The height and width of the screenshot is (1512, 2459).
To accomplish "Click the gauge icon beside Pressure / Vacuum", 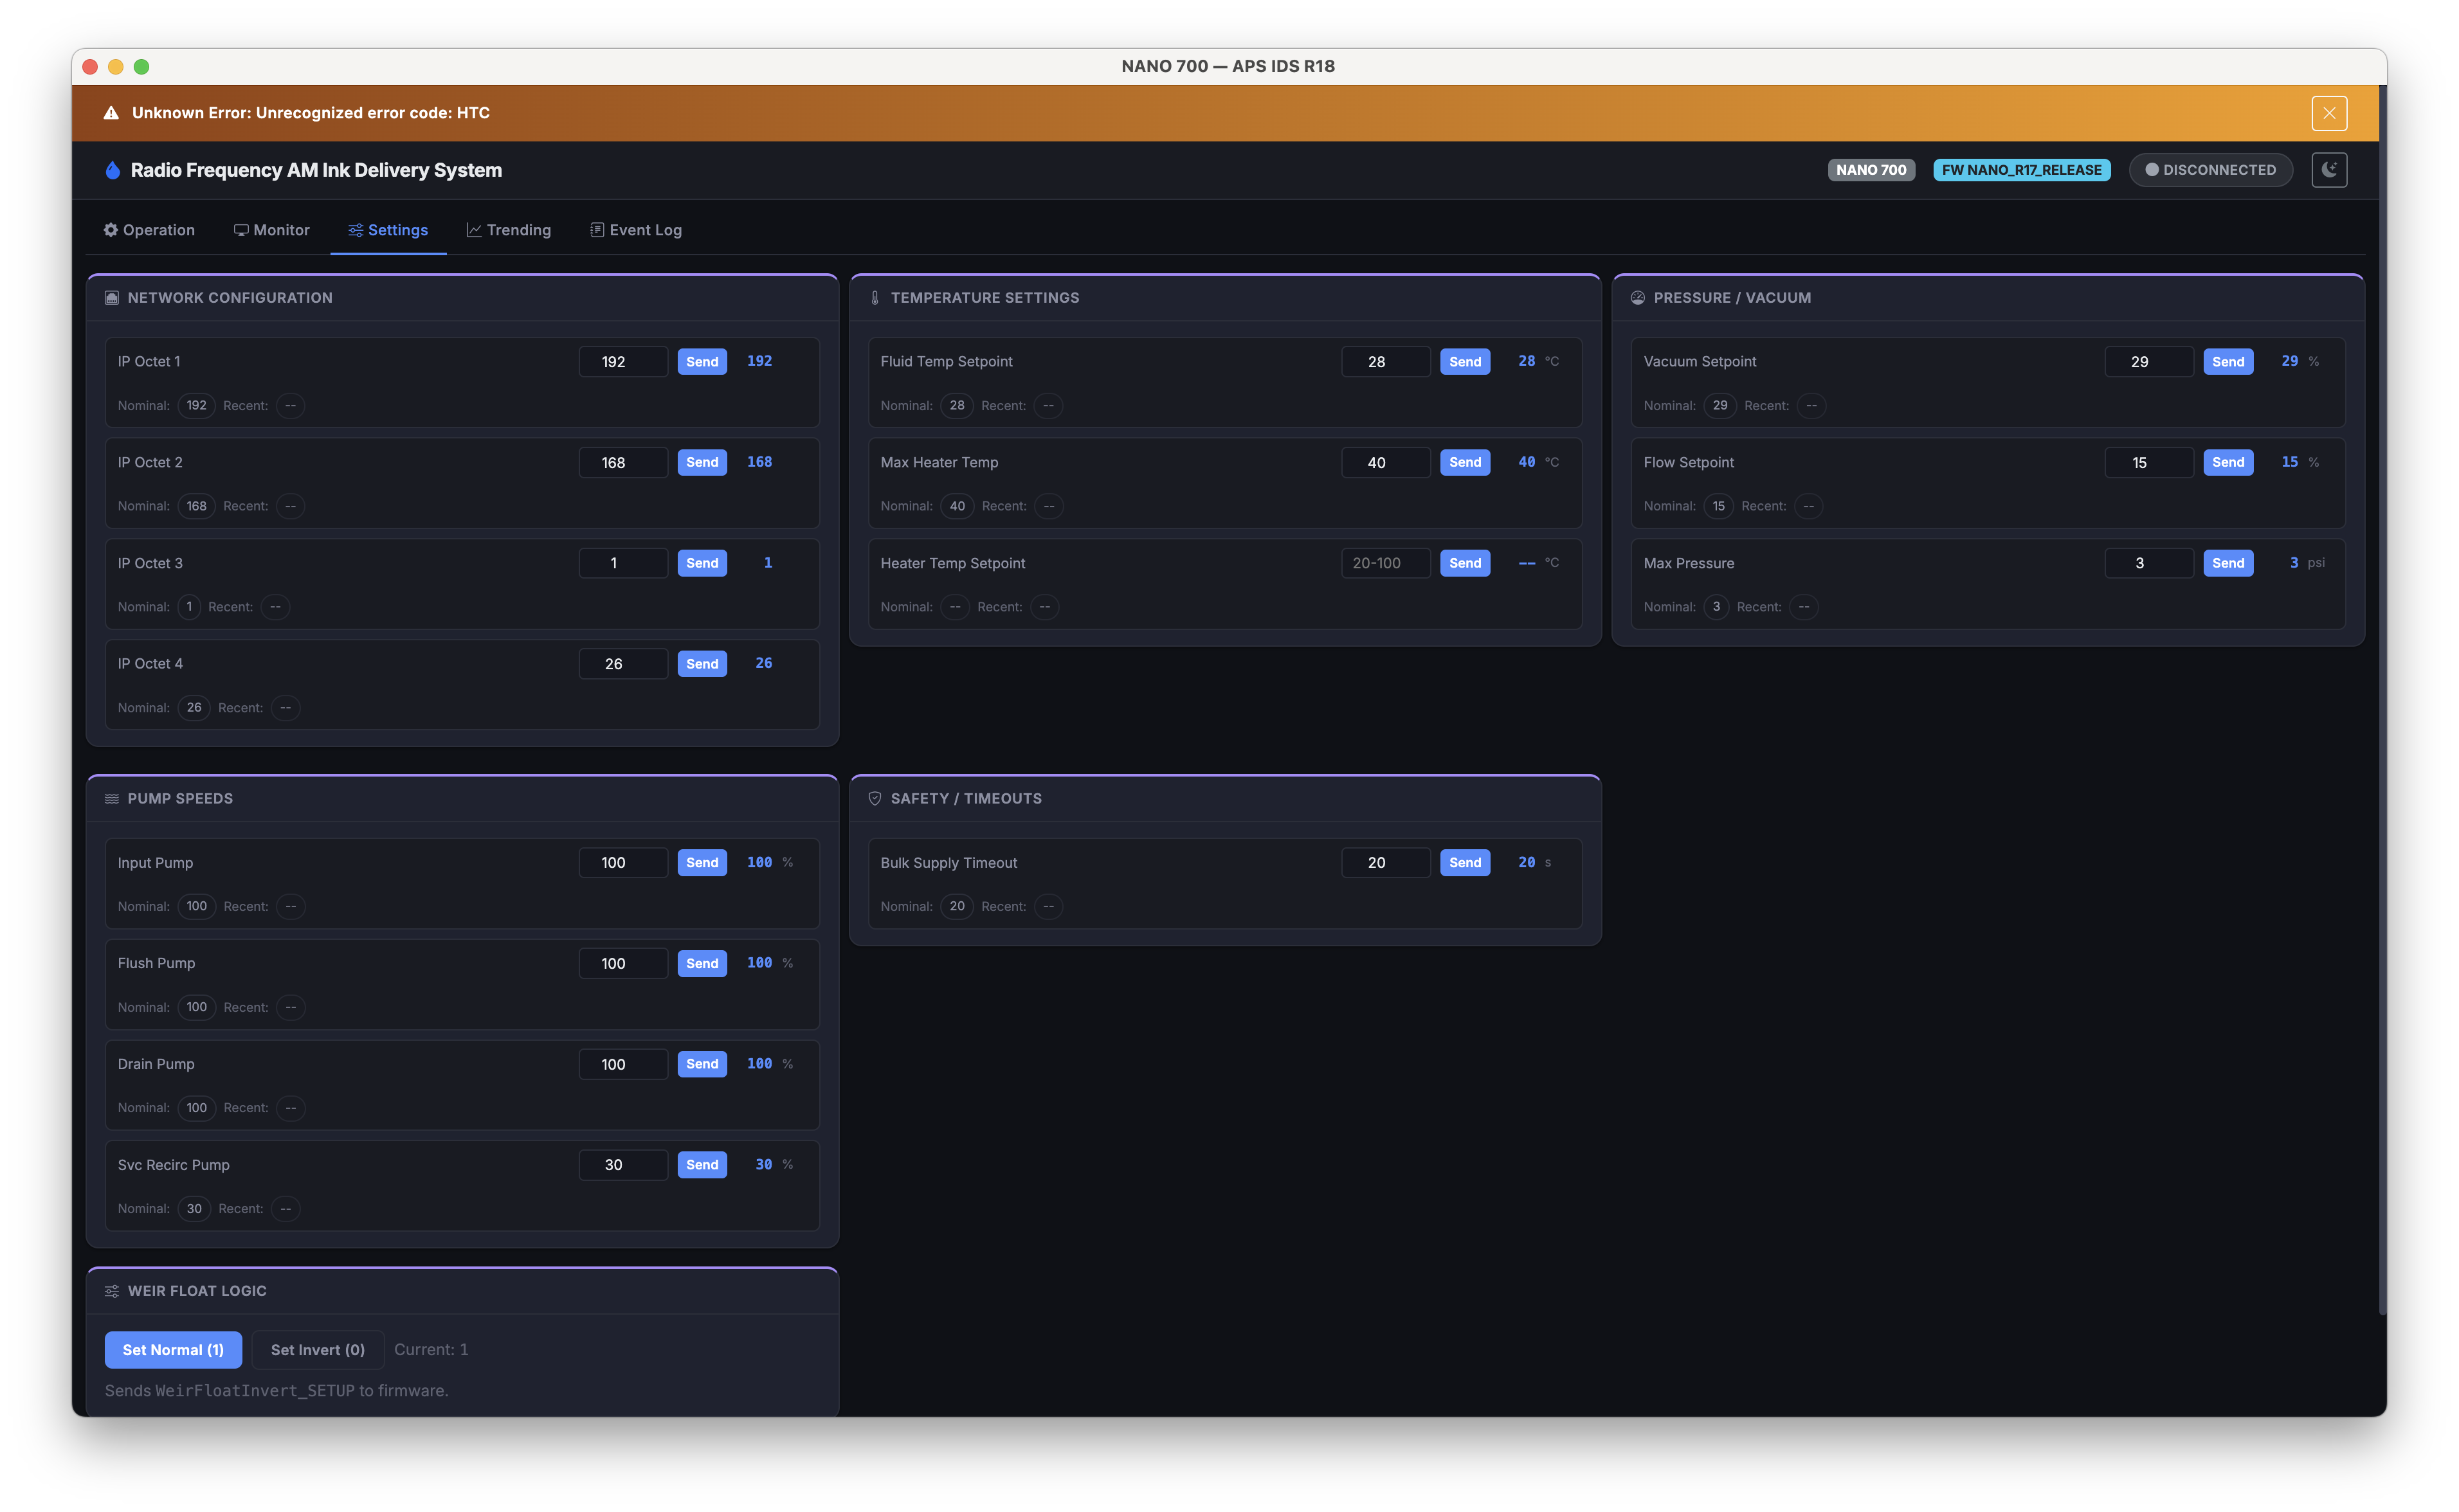I will (x=1638, y=297).
